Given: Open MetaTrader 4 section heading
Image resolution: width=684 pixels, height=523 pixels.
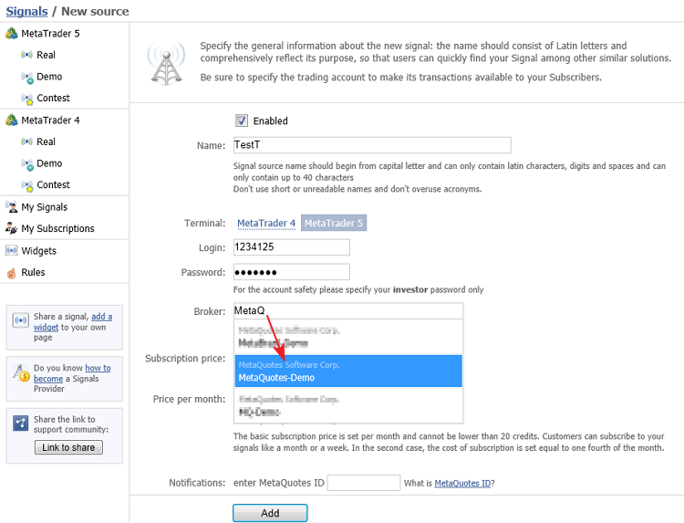Looking at the screenshot, I should (x=50, y=120).
